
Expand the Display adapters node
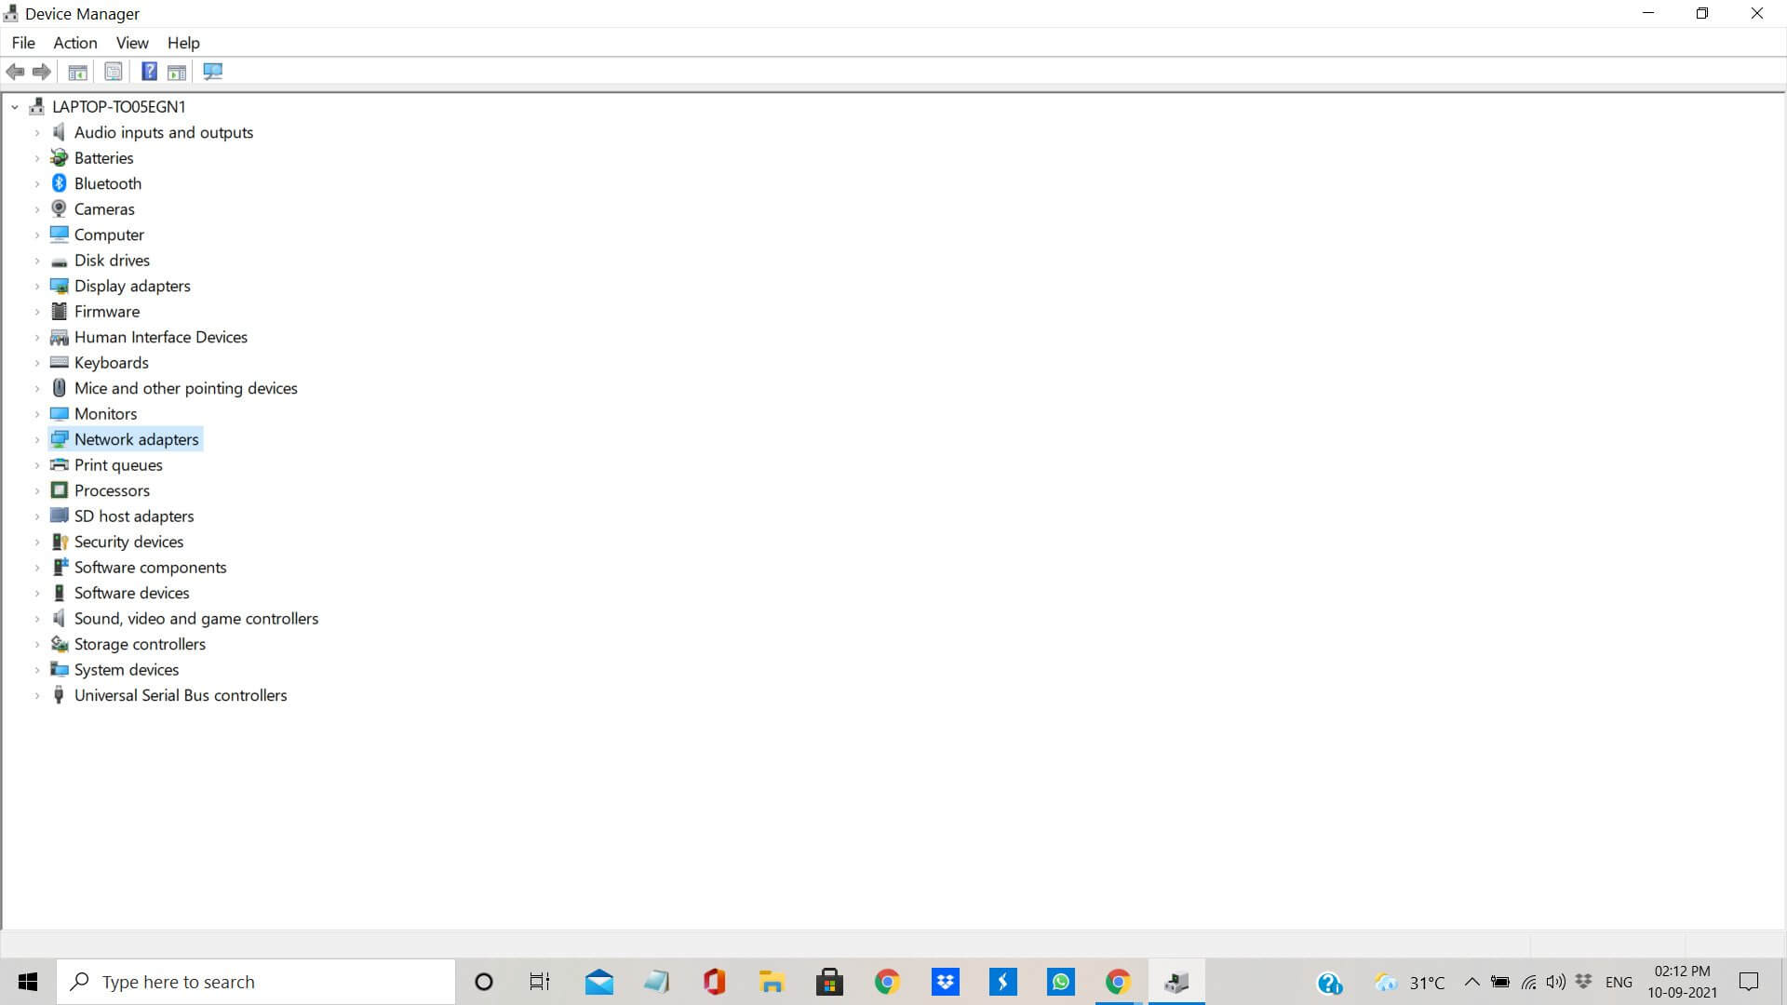click(x=37, y=286)
